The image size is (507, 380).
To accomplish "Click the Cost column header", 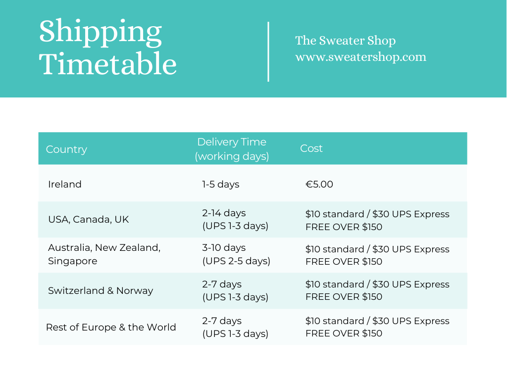I will pos(311,148).
